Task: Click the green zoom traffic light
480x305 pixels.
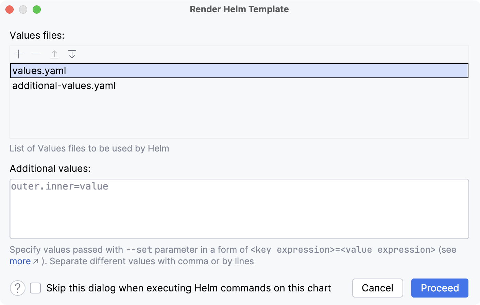Action: [x=37, y=10]
